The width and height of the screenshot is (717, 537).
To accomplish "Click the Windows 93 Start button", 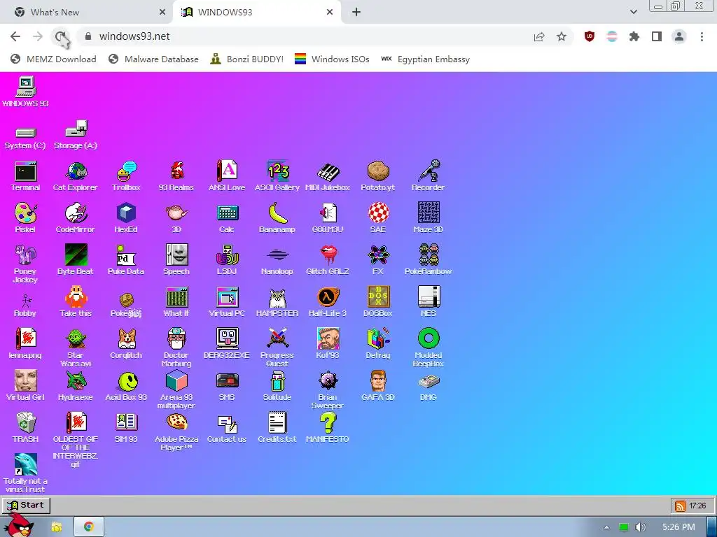I will click(x=26, y=505).
